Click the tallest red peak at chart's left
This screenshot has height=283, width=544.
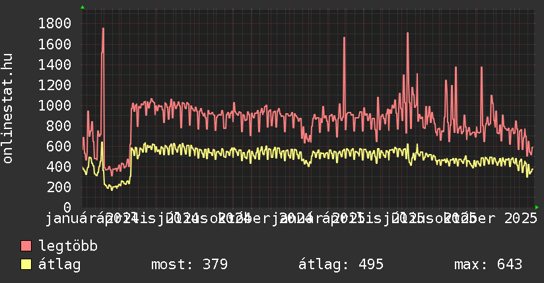(103, 30)
